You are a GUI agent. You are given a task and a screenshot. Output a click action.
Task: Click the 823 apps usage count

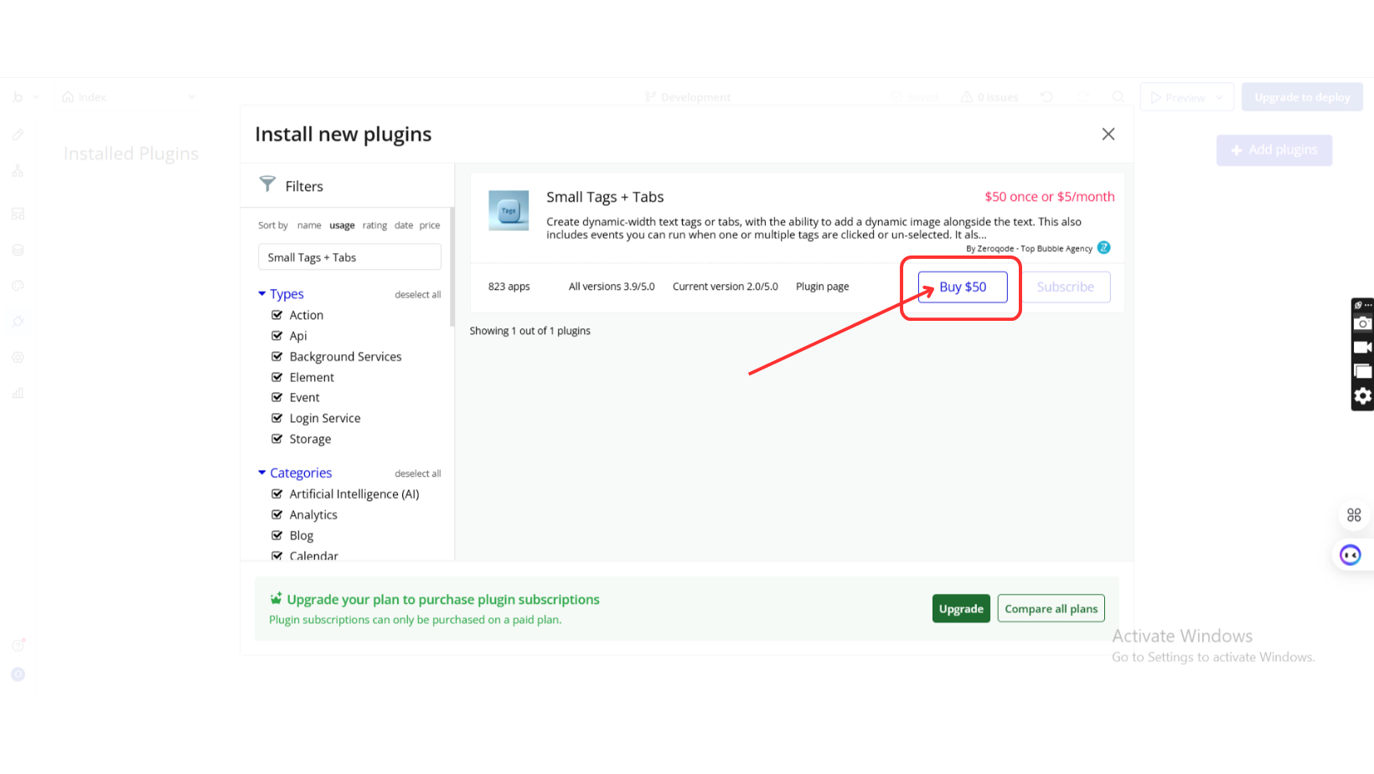click(x=509, y=286)
